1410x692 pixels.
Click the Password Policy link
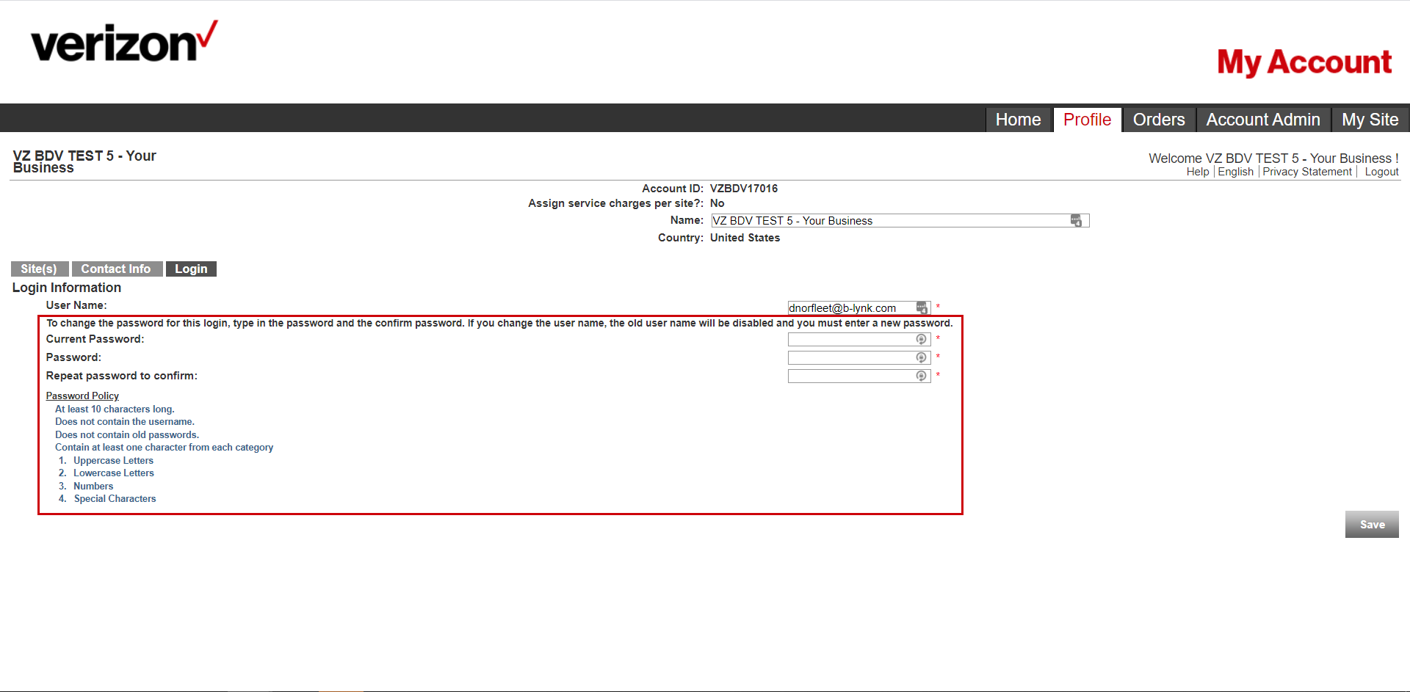point(82,396)
